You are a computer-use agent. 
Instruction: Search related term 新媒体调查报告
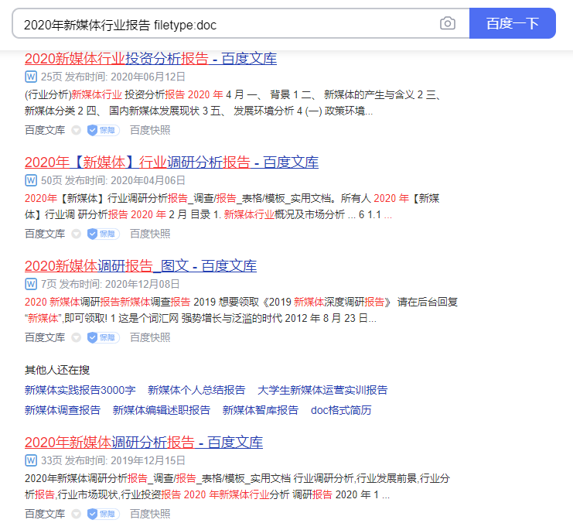tap(63, 410)
